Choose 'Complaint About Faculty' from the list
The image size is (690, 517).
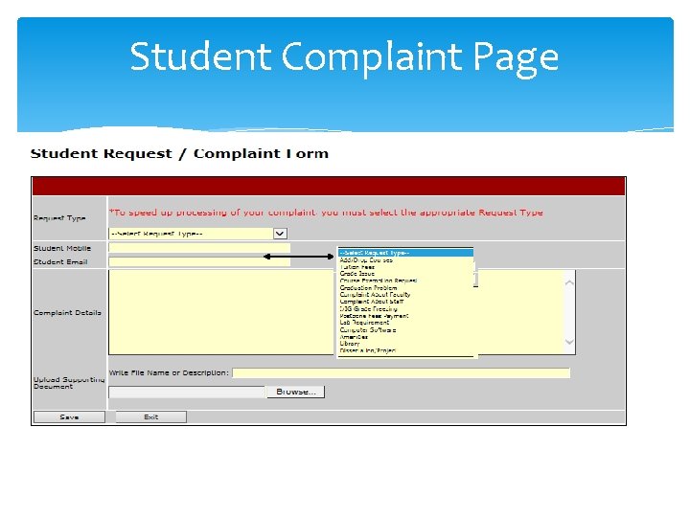(x=375, y=295)
